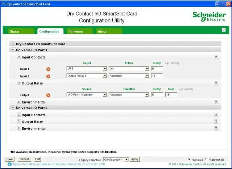Click the Input 2 Delay field
The height and width of the screenshot is (169, 232).
(x=157, y=76)
